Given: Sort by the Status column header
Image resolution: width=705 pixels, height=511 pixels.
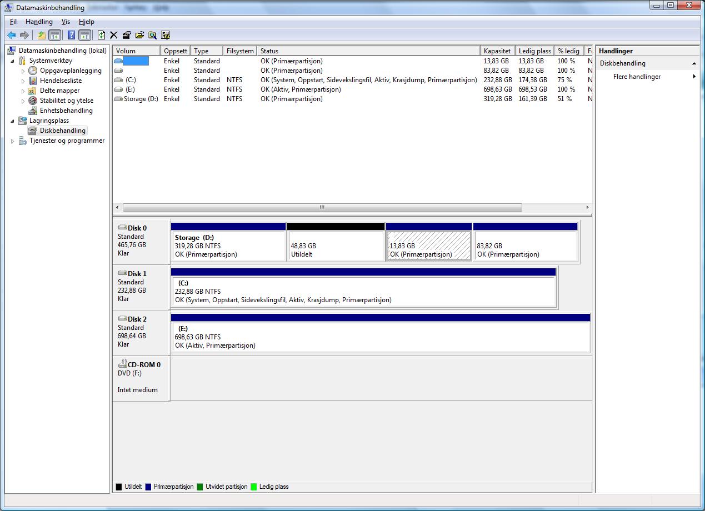Looking at the screenshot, I should [368, 51].
